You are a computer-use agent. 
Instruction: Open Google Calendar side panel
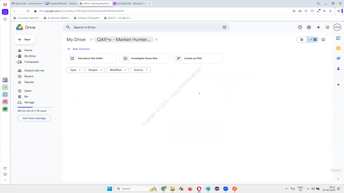(338, 38)
